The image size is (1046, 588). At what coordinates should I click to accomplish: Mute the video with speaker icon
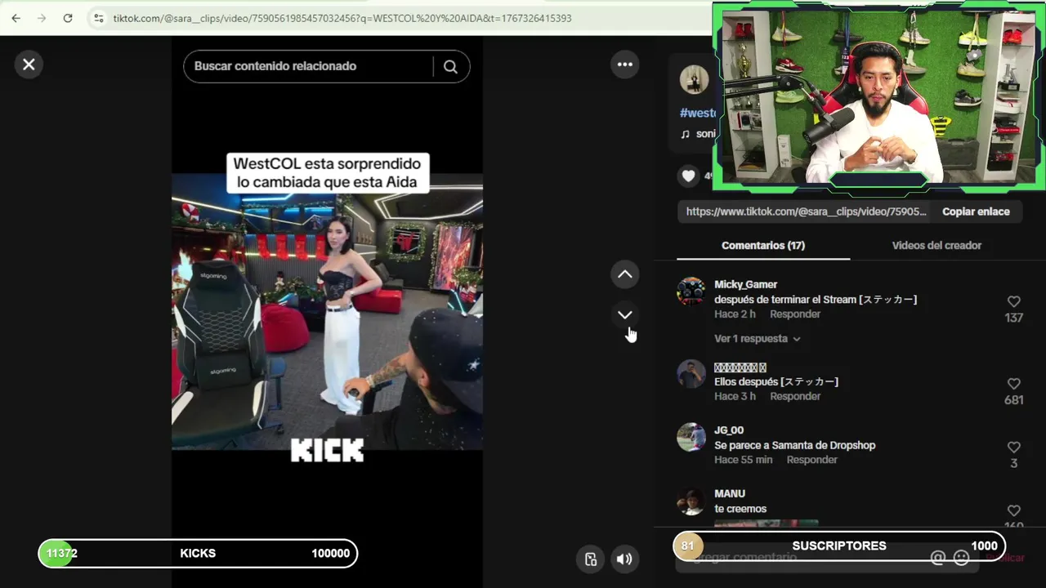point(624,559)
